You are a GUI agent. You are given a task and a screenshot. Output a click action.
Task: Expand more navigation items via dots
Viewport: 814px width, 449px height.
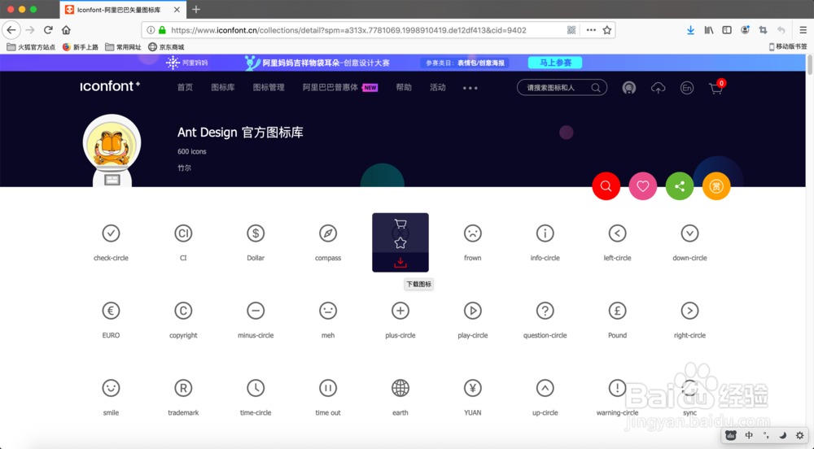tap(470, 88)
